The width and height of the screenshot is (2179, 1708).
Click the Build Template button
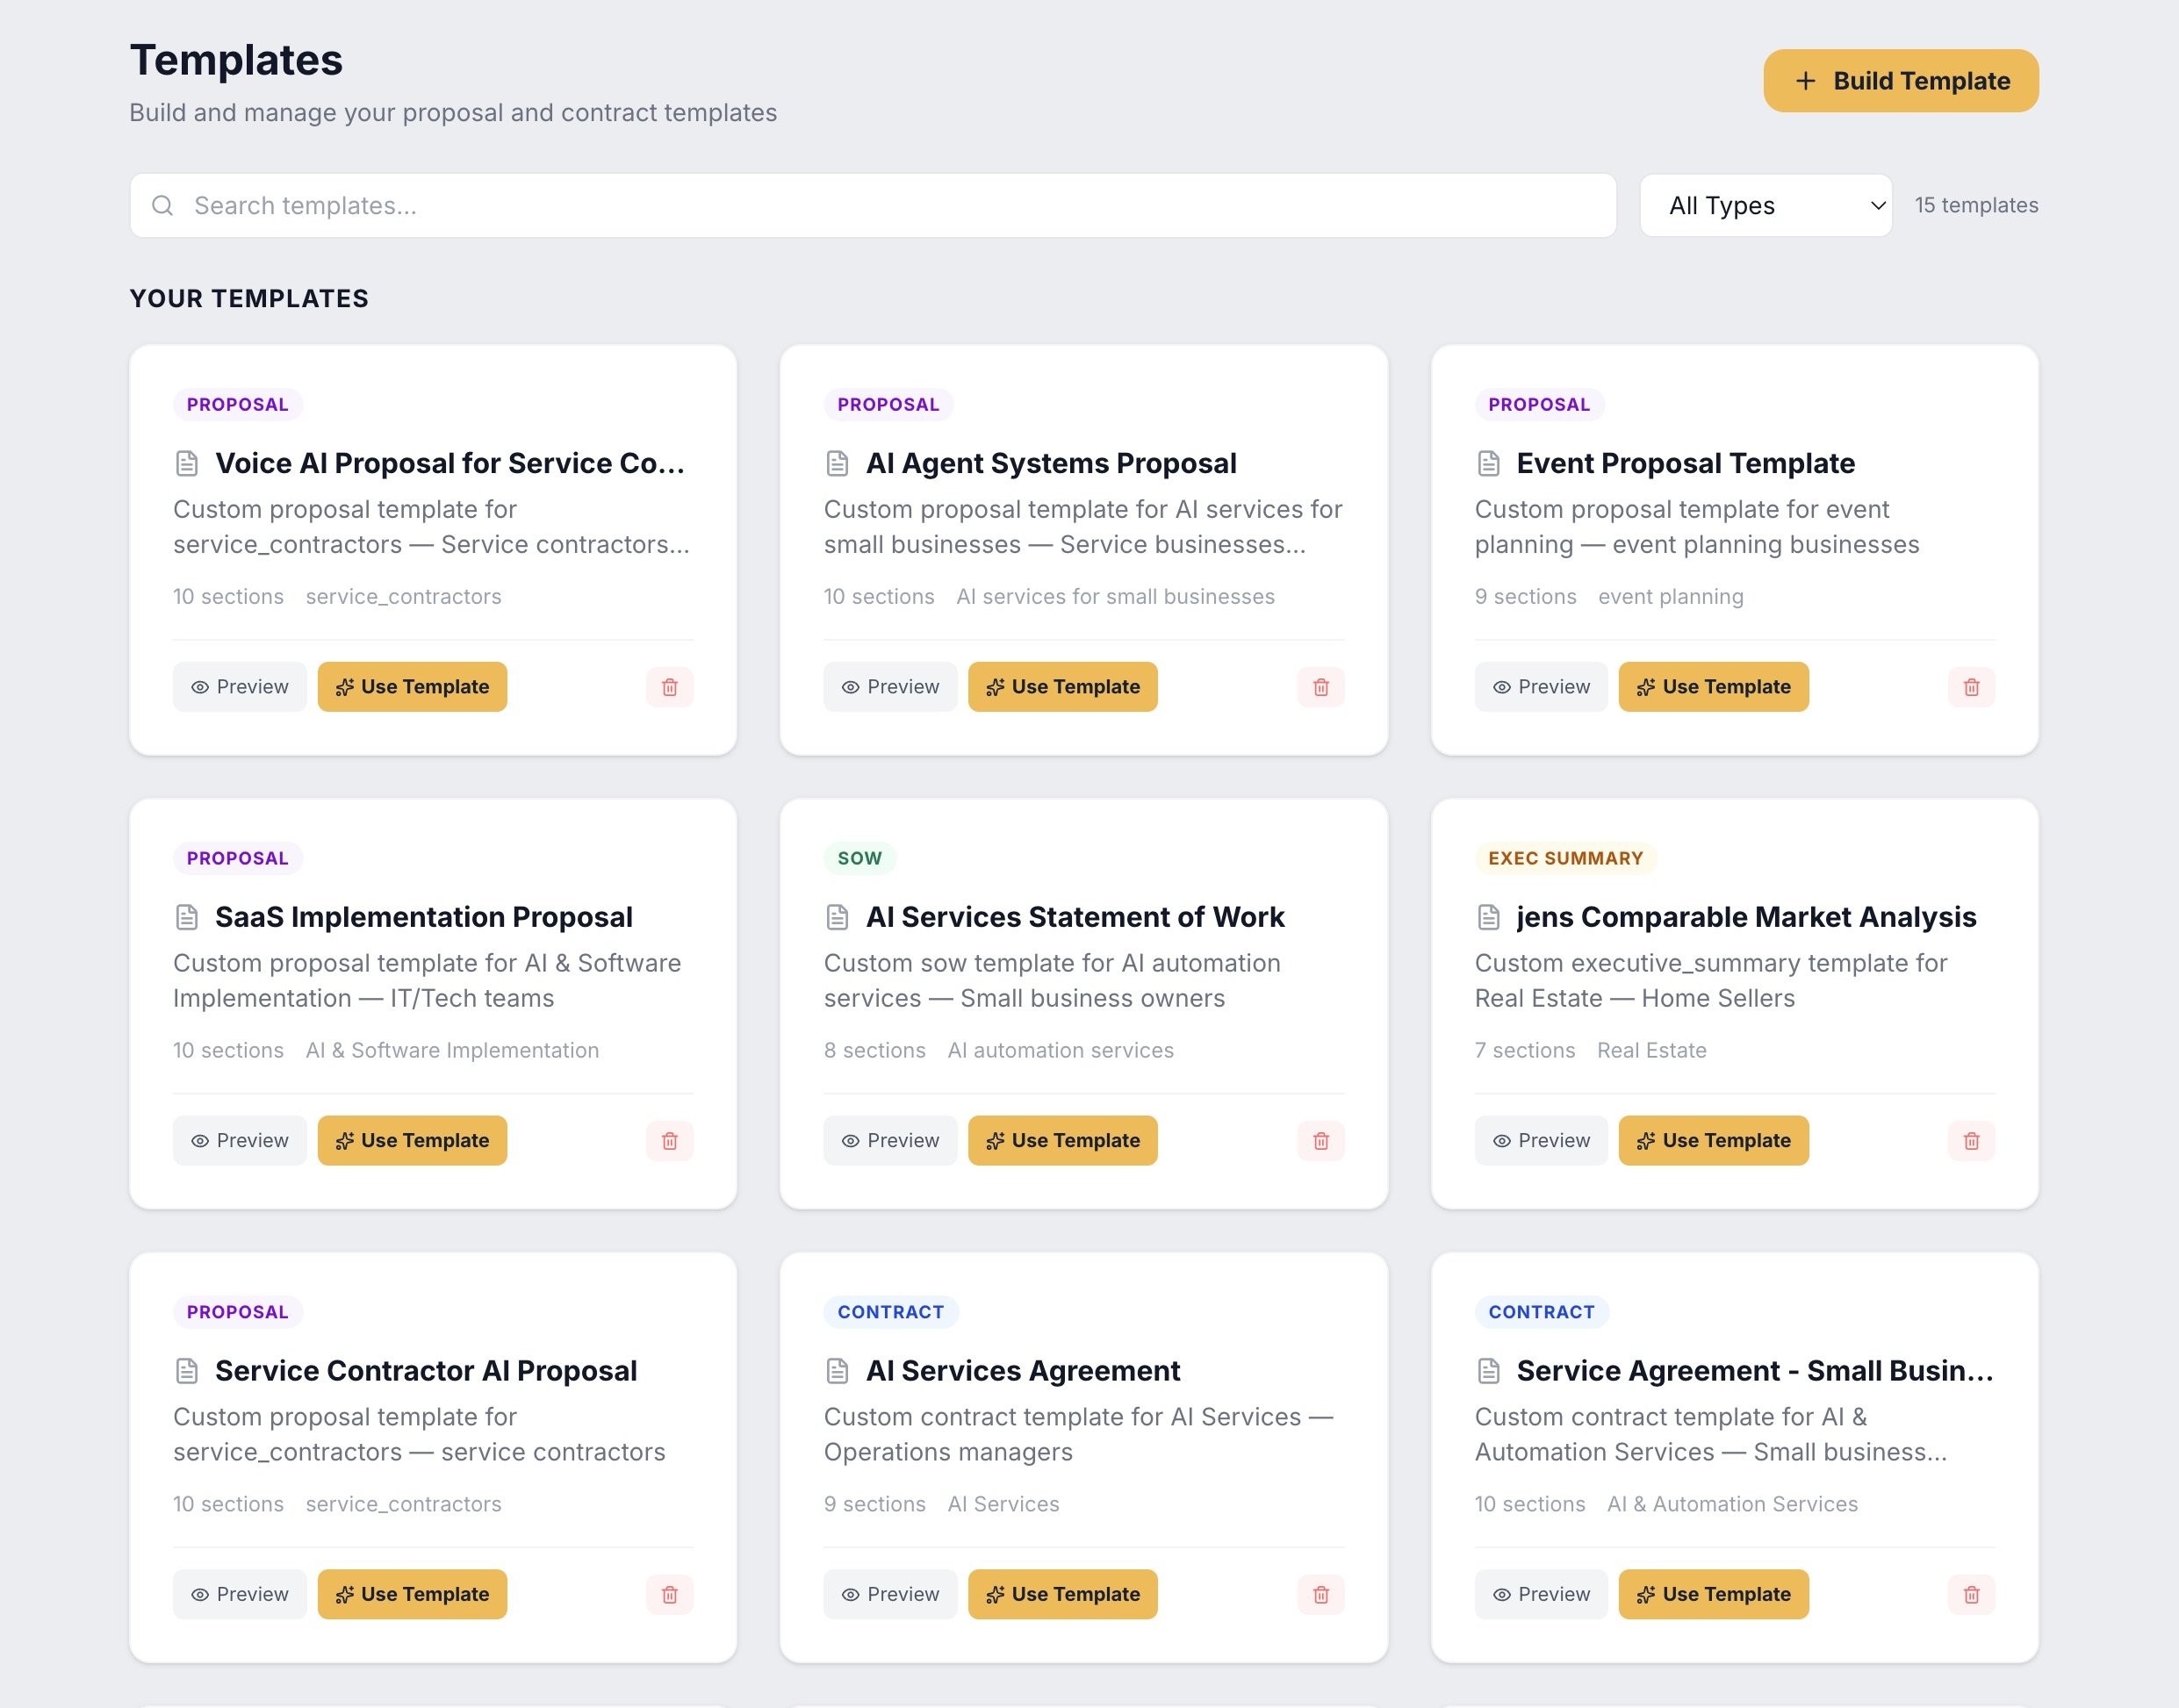(x=1900, y=81)
